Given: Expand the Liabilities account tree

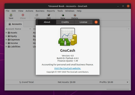Looking at the screenshot, I should click(6, 46).
